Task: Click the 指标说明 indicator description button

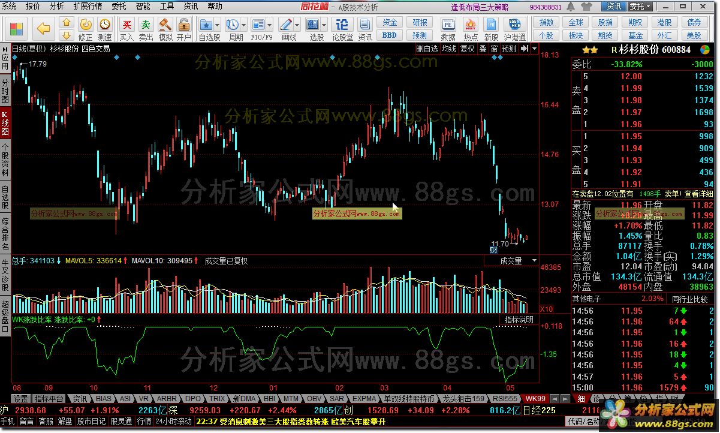Action: [x=519, y=320]
